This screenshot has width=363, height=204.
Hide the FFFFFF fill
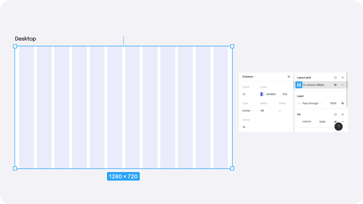click(x=335, y=122)
